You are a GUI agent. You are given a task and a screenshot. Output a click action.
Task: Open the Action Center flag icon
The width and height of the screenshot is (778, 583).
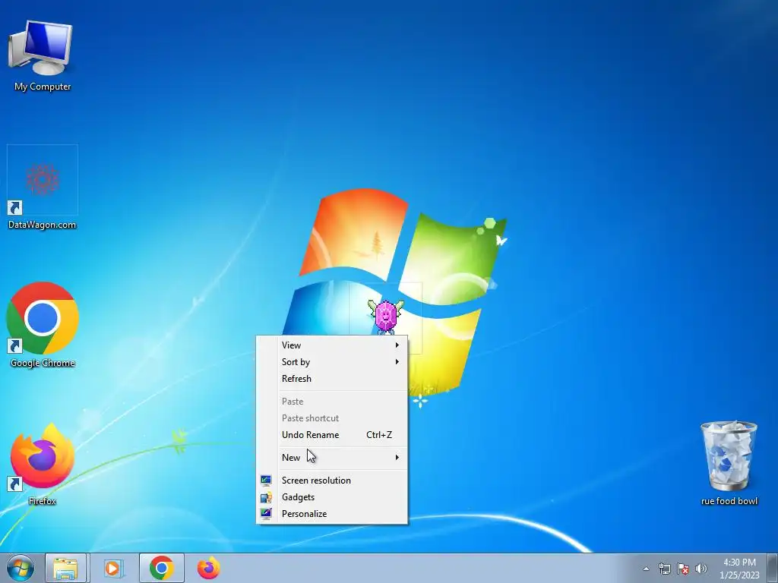click(683, 569)
